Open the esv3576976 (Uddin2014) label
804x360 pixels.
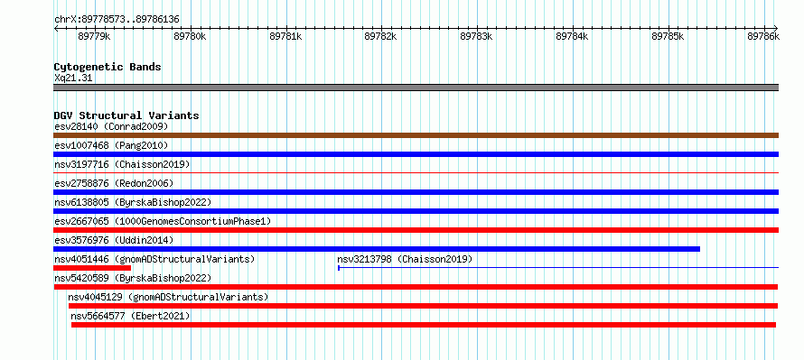(x=114, y=240)
